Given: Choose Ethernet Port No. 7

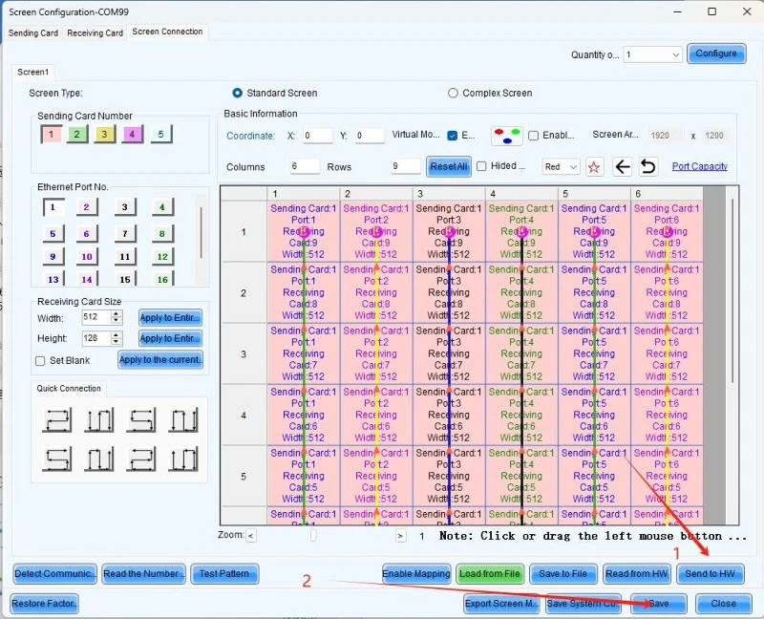Looking at the screenshot, I should 125,234.
